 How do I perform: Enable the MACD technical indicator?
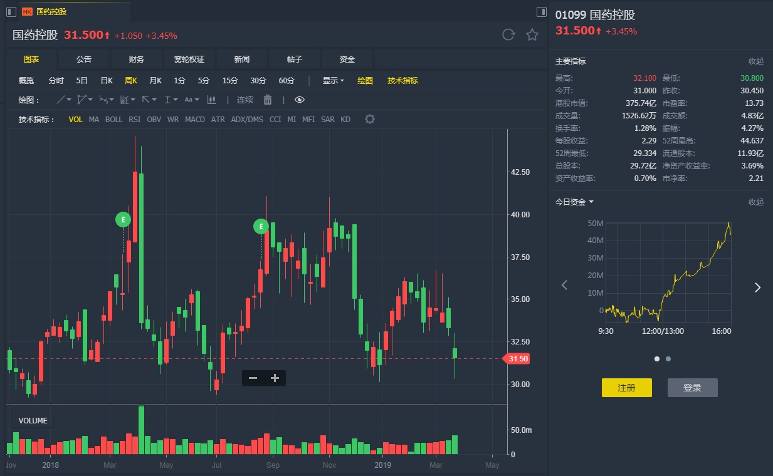pos(195,119)
